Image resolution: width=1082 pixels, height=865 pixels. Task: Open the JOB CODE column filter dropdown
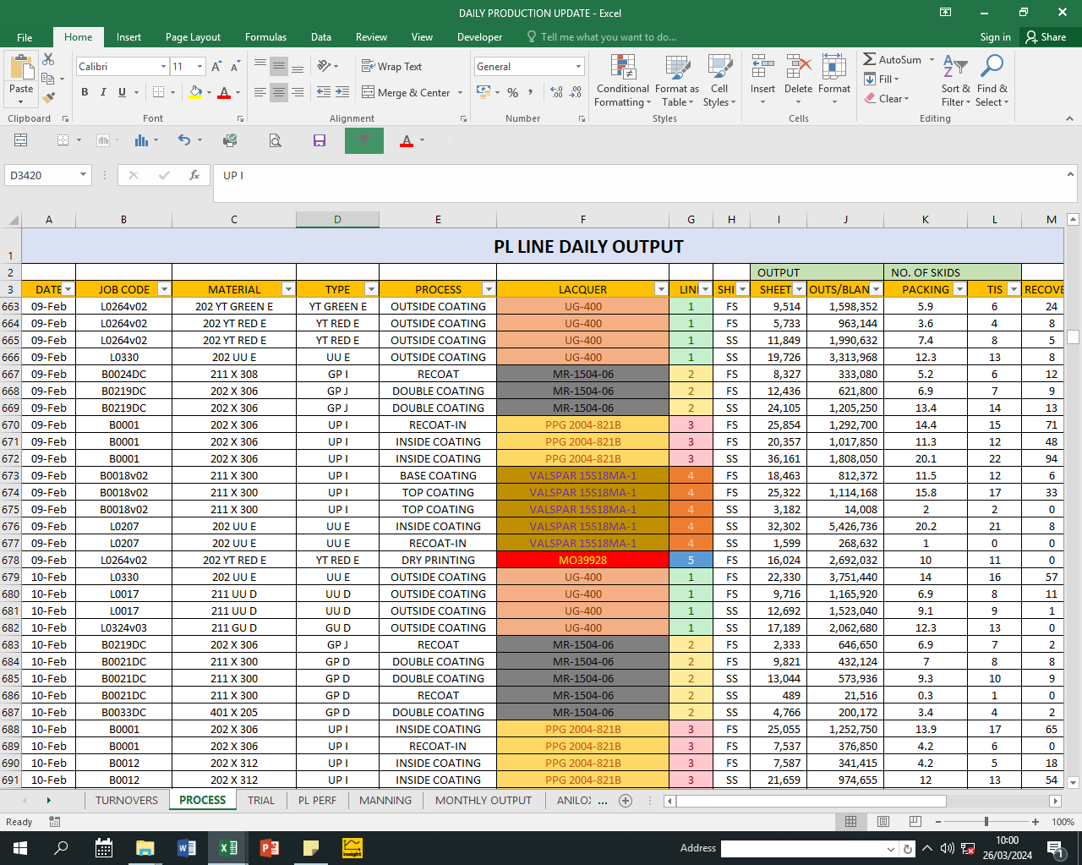pos(165,289)
